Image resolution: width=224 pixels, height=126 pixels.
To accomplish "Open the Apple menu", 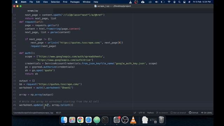I will coord(16,2).
